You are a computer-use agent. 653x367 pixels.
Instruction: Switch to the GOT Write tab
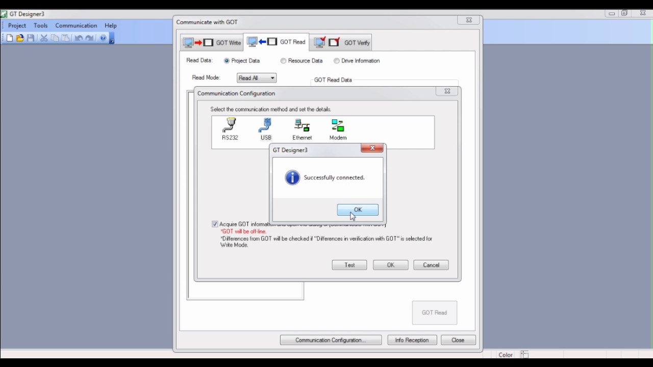(212, 43)
